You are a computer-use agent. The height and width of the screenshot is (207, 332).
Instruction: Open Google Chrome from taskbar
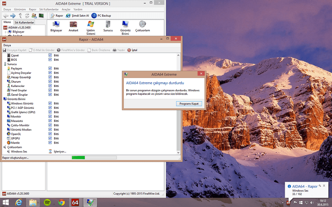click(x=62, y=203)
